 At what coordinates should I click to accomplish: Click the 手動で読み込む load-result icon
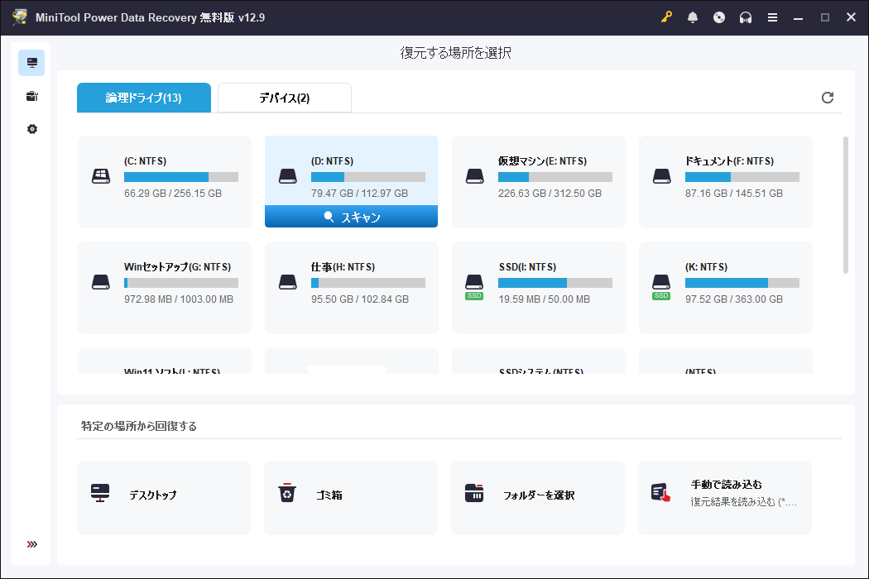click(660, 493)
